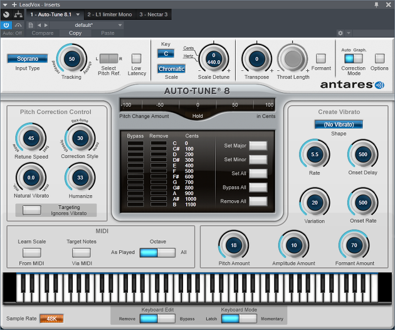Select the Auto-Tune 8.1 tab
Image resolution: width=395 pixels, height=330 pixels.
[x=51, y=14]
